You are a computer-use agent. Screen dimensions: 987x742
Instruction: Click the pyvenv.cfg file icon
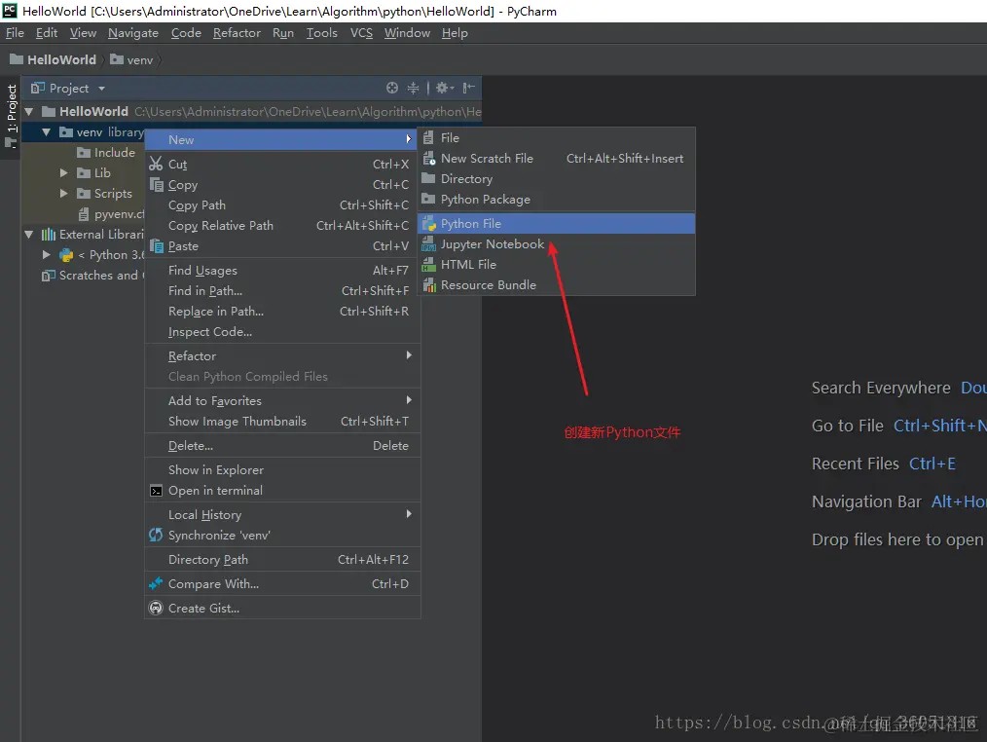tap(83, 214)
